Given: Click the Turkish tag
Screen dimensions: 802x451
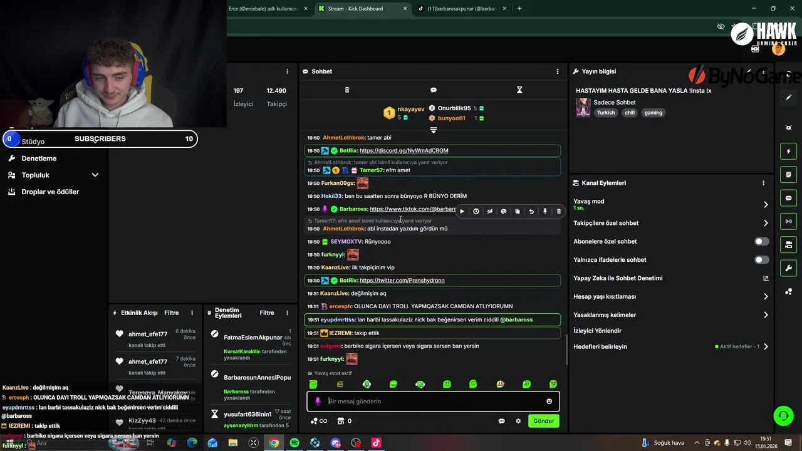Looking at the screenshot, I should (x=606, y=113).
